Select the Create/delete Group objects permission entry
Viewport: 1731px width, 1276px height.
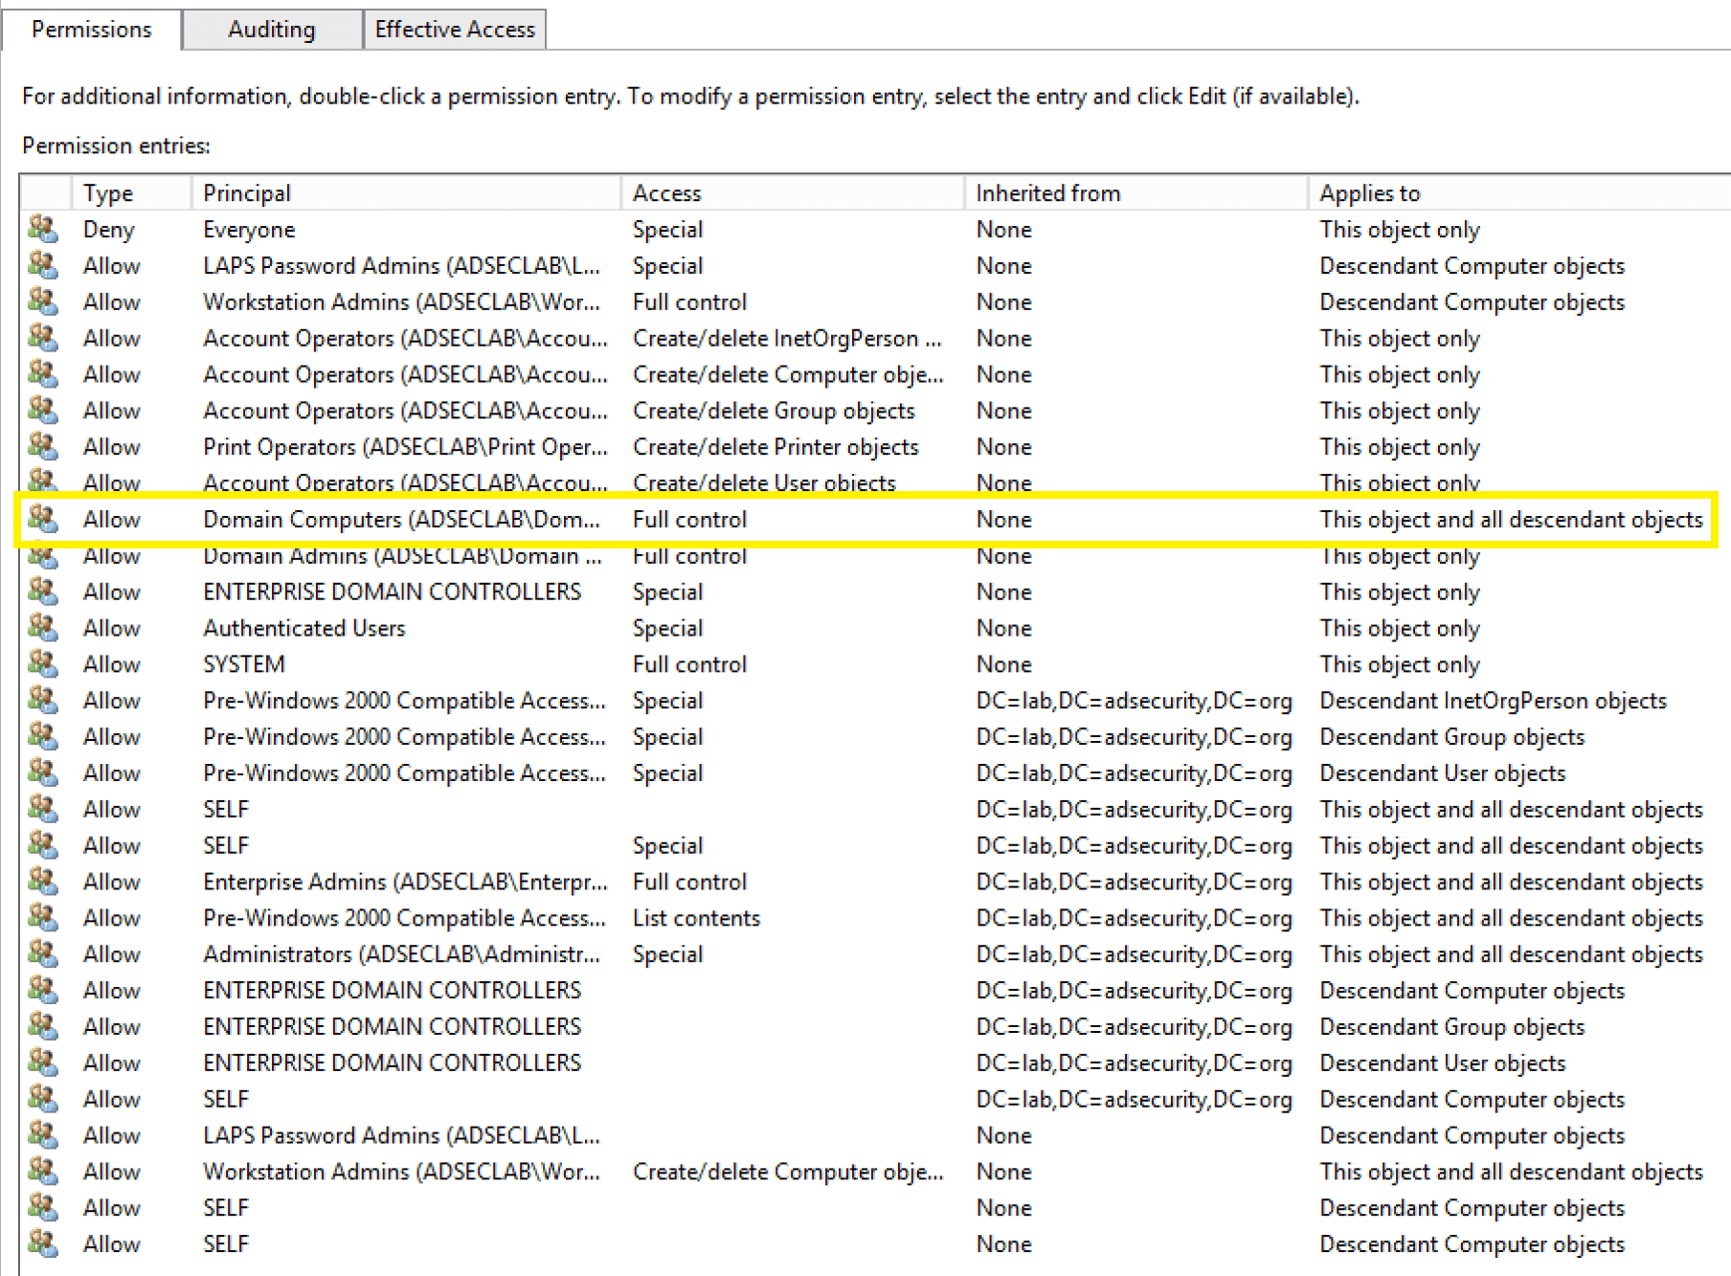tap(773, 412)
